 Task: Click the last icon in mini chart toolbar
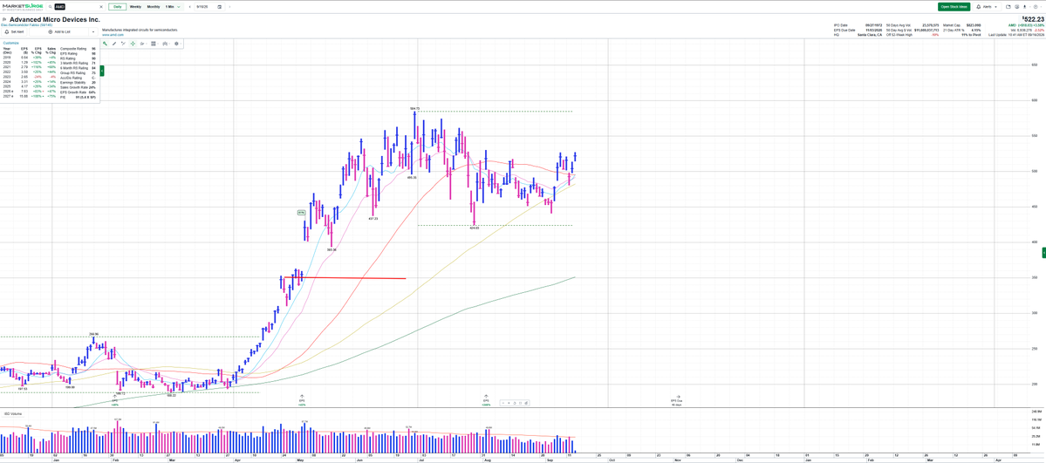[526, 403]
